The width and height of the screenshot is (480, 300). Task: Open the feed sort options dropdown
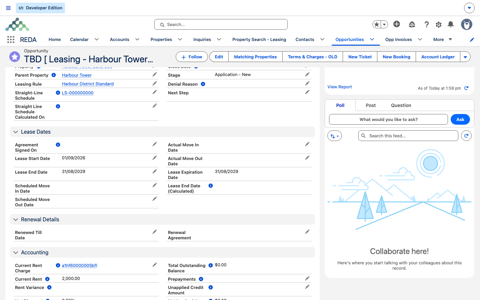[335, 136]
